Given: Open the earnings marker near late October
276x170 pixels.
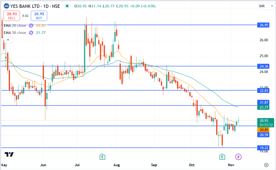Looking at the screenshot, I should point(222,157).
